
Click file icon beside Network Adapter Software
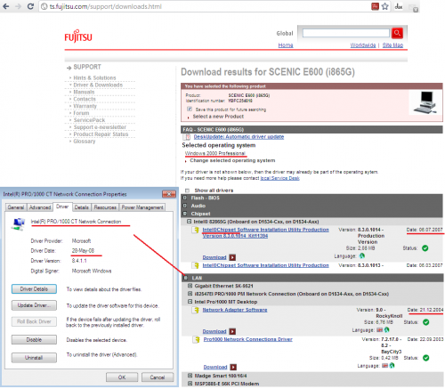(x=196, y=311)
